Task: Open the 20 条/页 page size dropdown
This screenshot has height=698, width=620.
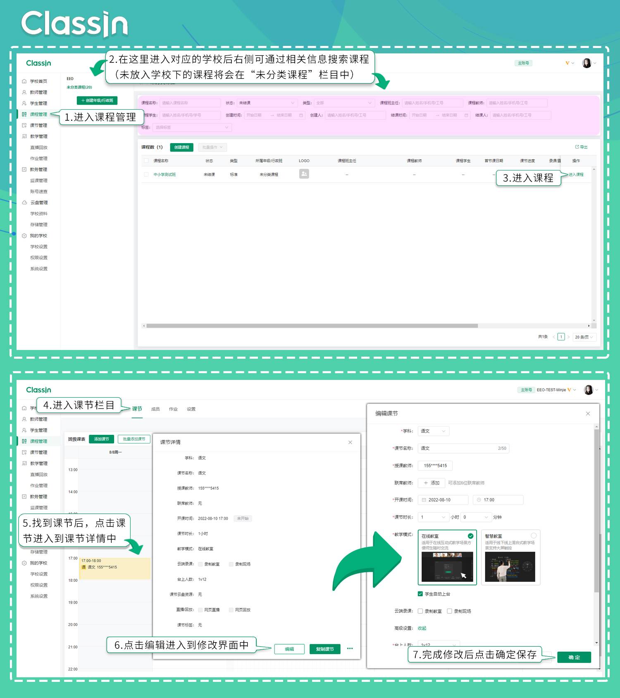Action: [584, 337]
